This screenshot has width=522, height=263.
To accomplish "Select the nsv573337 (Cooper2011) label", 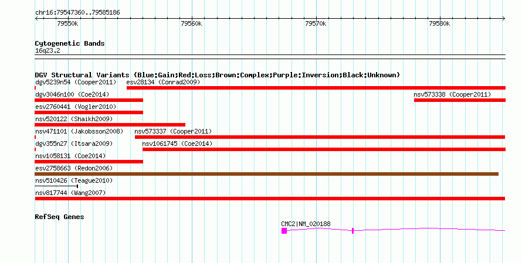I will pyautogui.click(x=173, y=131).
